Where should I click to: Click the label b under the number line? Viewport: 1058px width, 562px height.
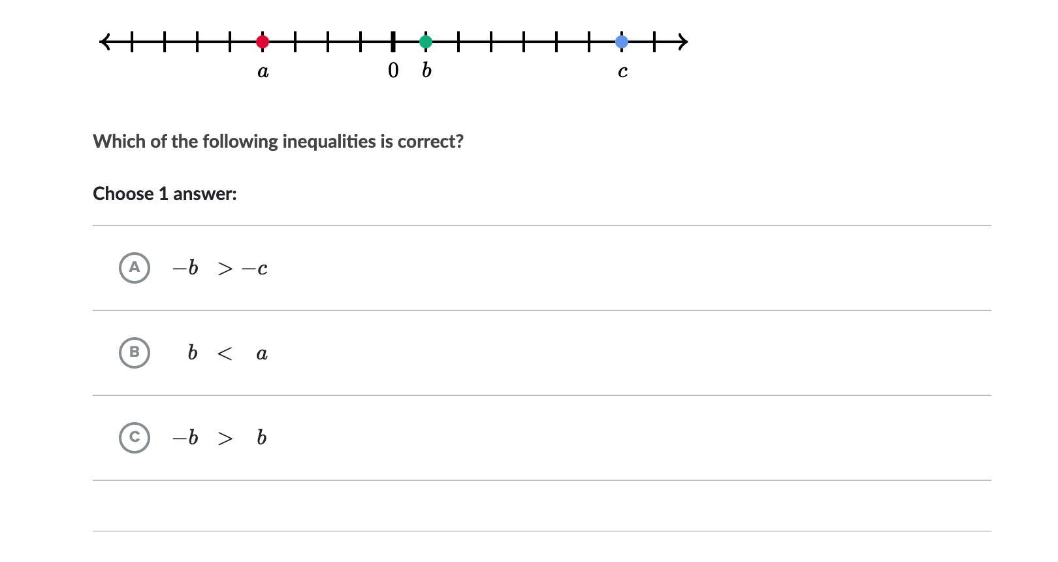pyautogui.click(x=426, y=70)
